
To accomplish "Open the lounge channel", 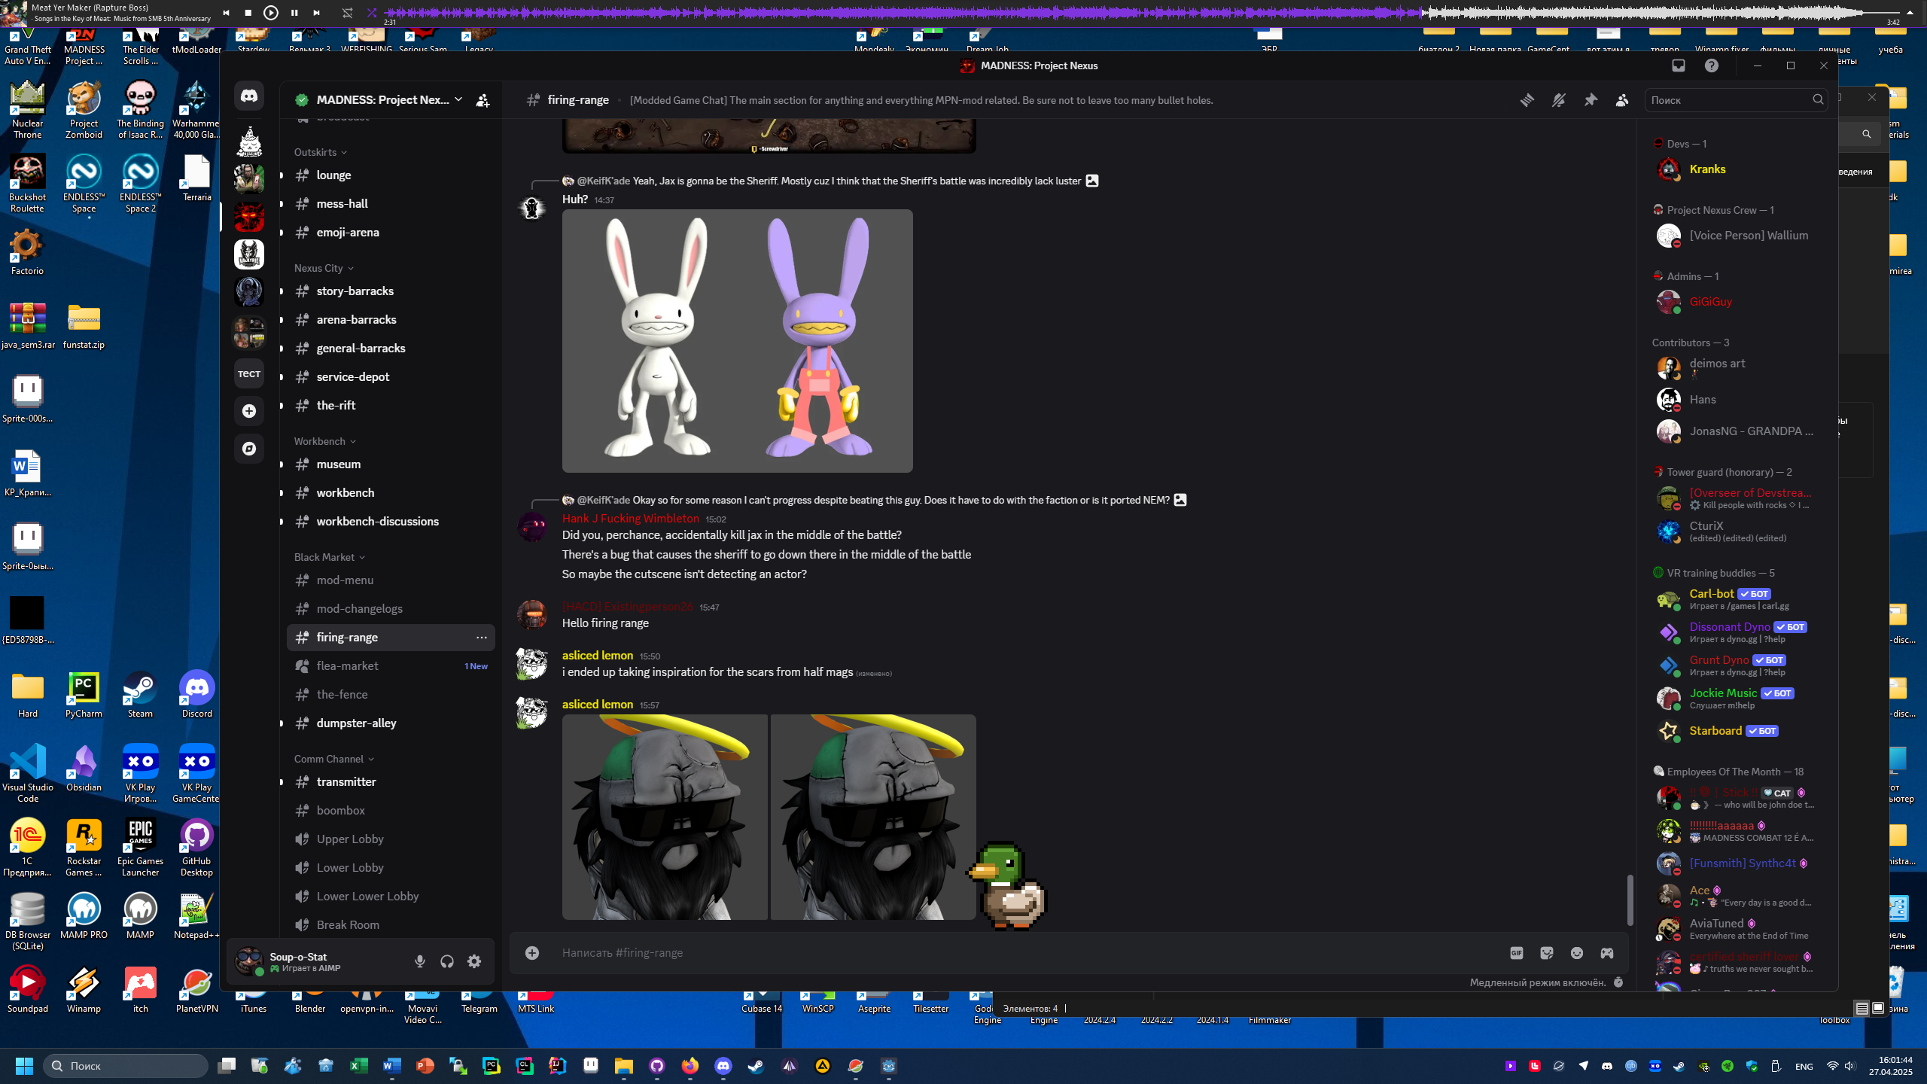I will click(391, 175).
